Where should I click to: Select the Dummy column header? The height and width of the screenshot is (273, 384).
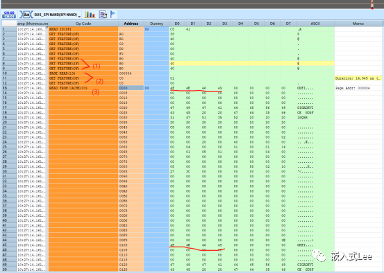pyautogui.click(x=156, y=24)
